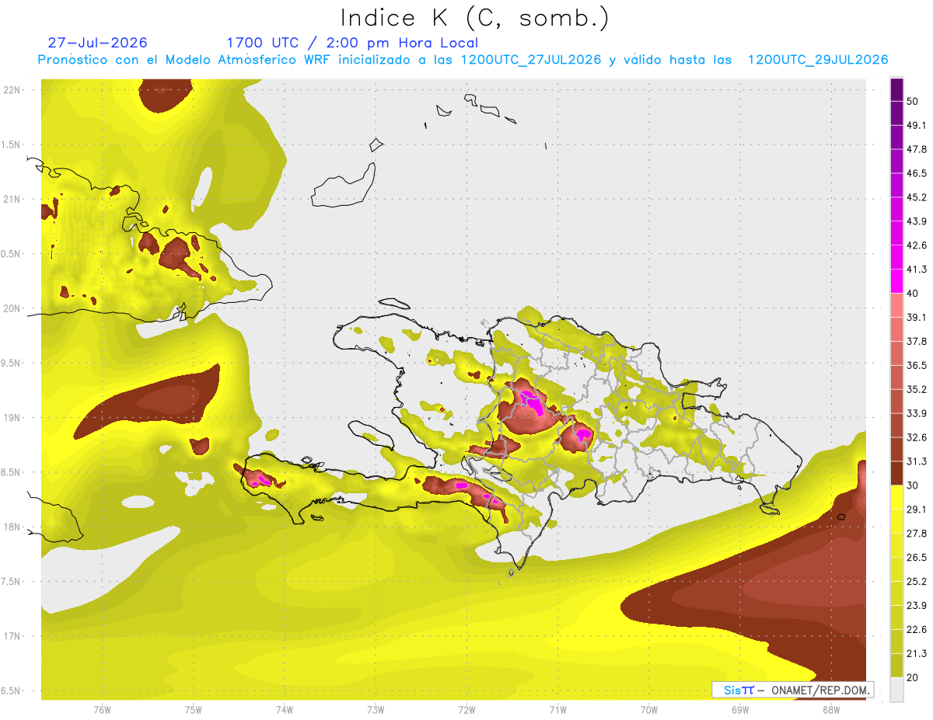The width and height of the screenshot is (933, 720).
Task: Select the 75W longitude label
Action: click(x=194, y=710)
